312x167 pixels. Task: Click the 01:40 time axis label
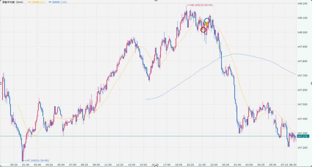click(x=26, y=165)
